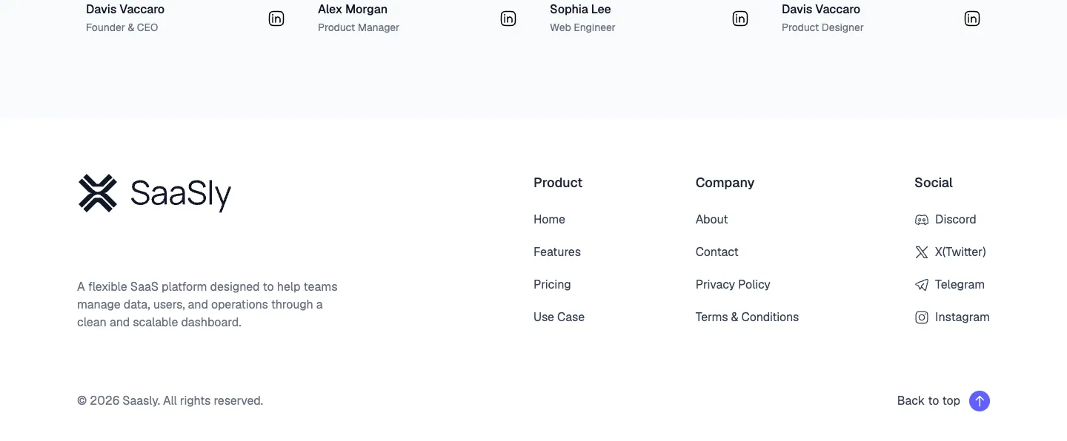Click the SaaSly wordmark text
This screenshot has width=1067, height=441.
coord(181,195)
